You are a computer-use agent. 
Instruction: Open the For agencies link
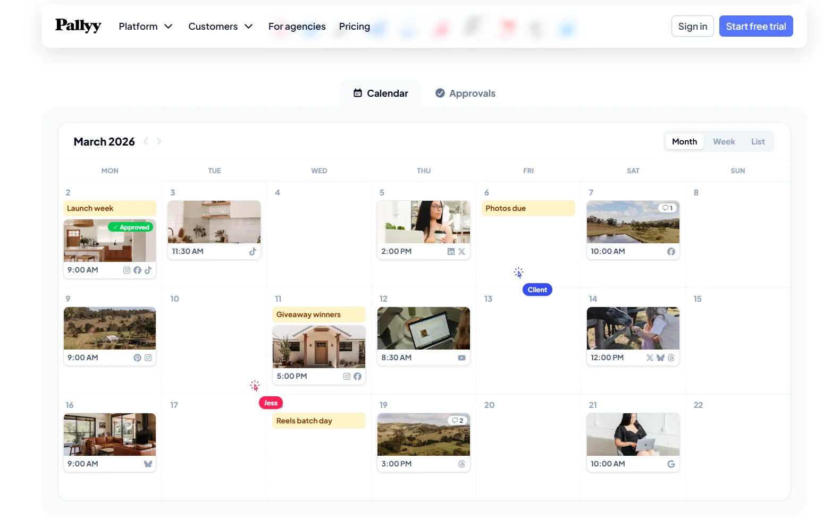pyautogui.click(x=297, y=26)
